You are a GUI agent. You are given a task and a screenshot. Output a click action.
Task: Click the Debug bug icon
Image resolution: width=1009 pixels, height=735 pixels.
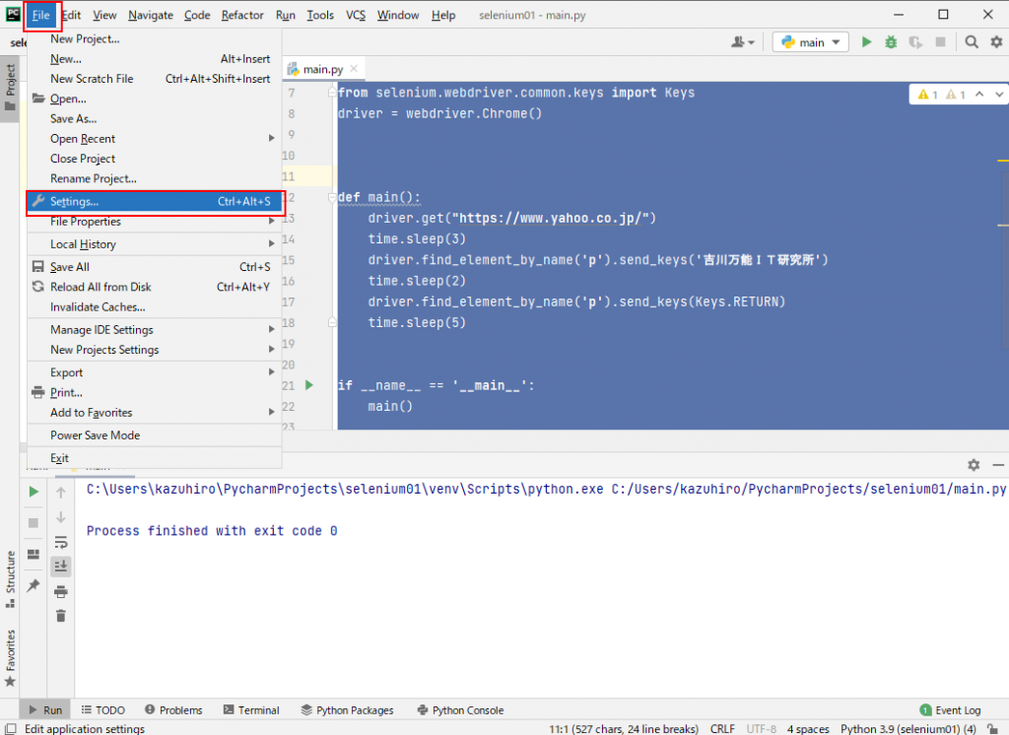pyautogui.click(x=891, y=42)
